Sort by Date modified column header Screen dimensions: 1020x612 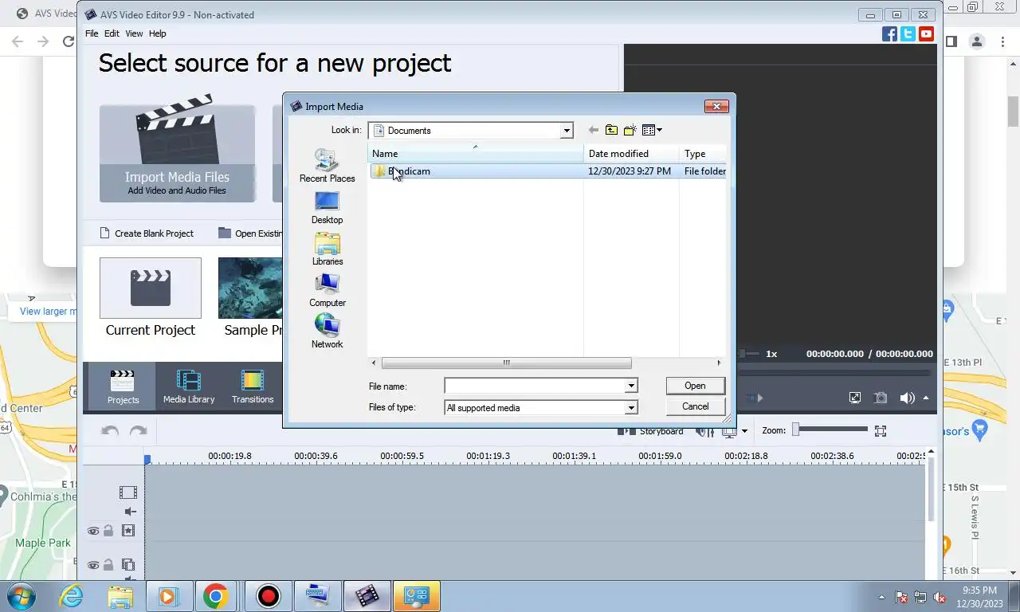click(x=631, y=153)
